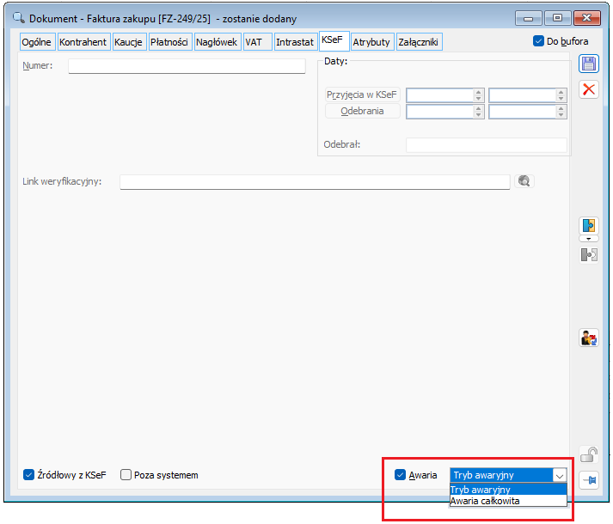The height and width of the screenshot is (524, 613).
Task: Switch to the Nagłówek tab
Action: click(217, 42)
